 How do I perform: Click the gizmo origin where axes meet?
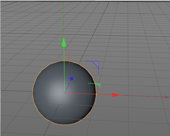[x=65, y=93]
